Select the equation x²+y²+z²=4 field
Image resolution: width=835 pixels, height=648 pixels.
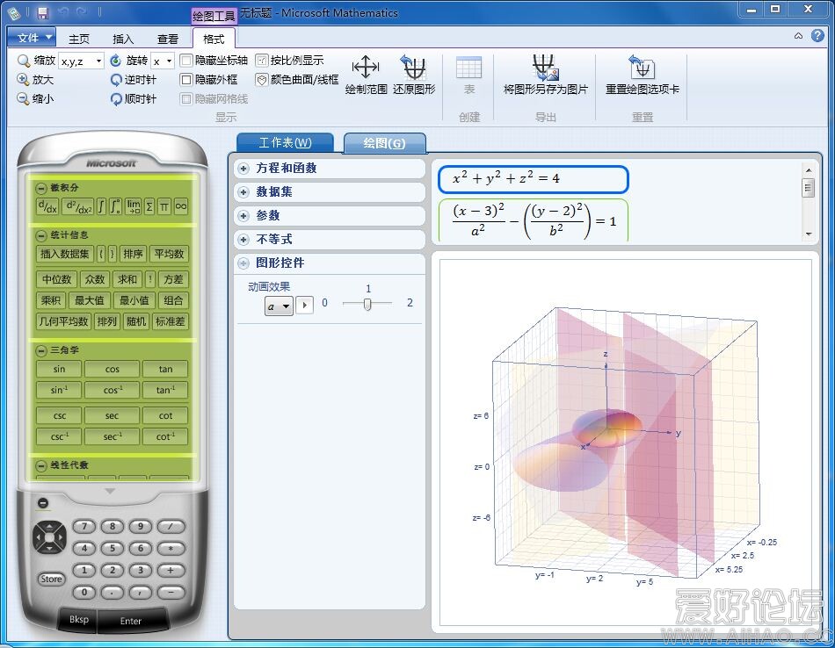[533, 178]
